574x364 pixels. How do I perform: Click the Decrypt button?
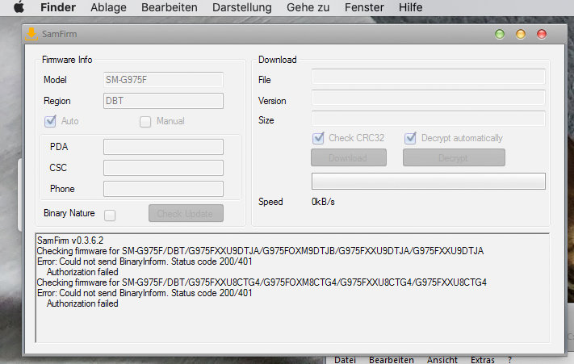tap(454, 157)
